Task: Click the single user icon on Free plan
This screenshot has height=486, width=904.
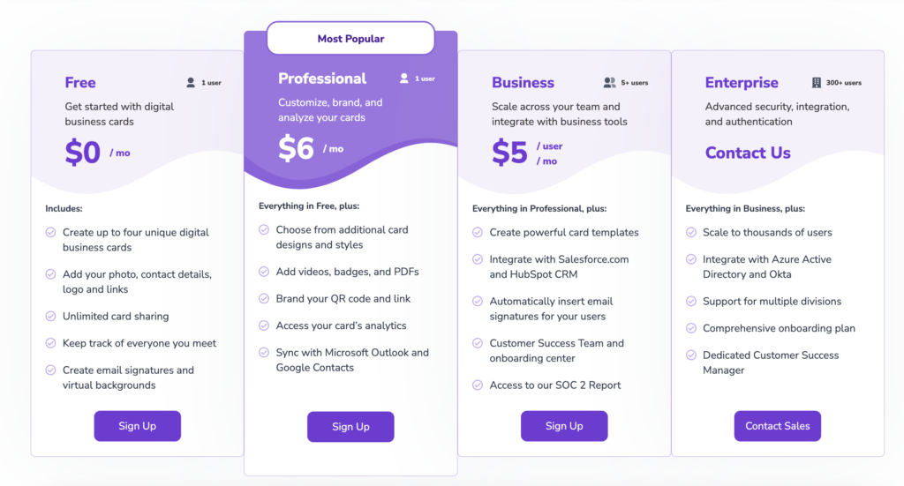Action: pyautogui.click(x=191, y=83)
